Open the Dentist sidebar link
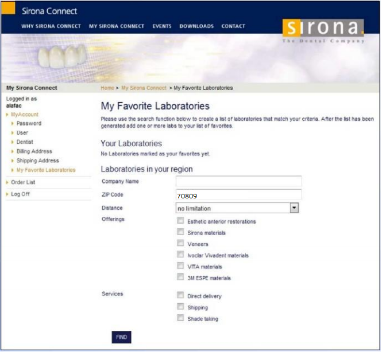The height and width of the screenshot is (352, 382). [25, 142]
